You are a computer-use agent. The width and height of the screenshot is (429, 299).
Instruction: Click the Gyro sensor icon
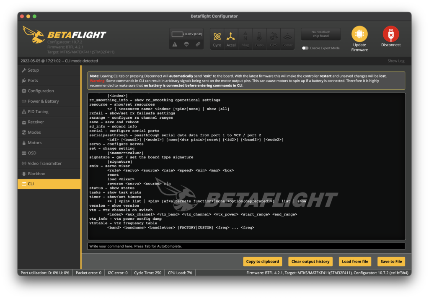pos(217,39)
